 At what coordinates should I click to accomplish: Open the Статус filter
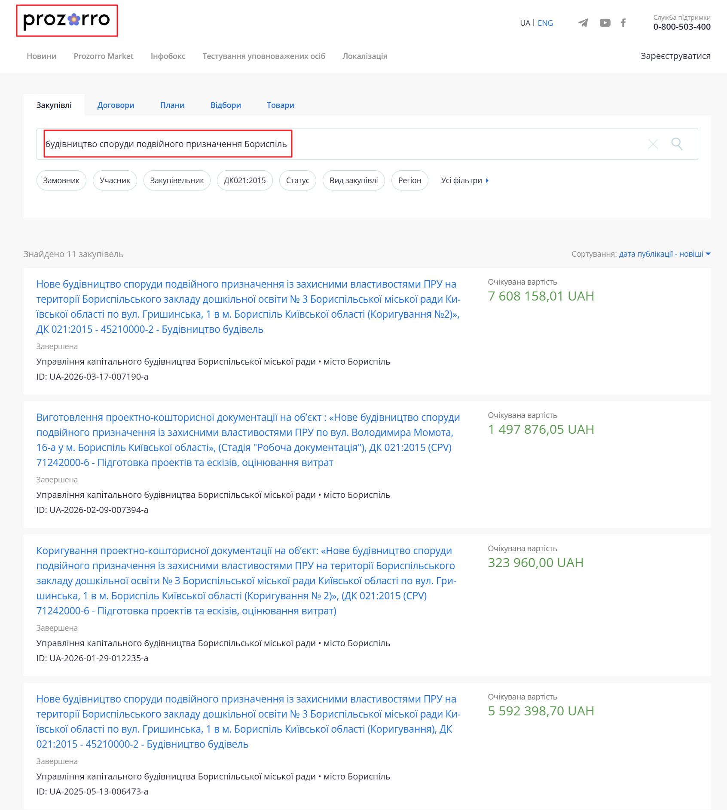(298, 181)
